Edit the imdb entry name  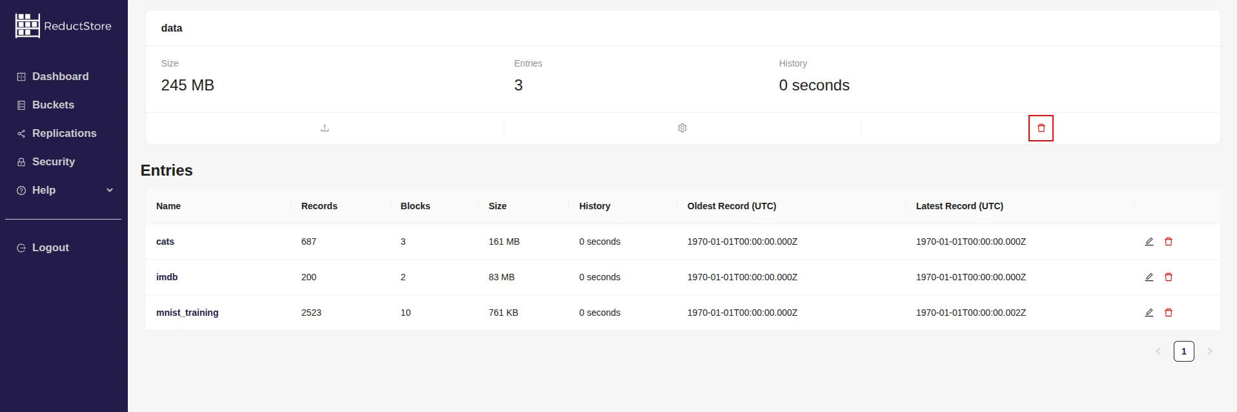pos(1149,277)
